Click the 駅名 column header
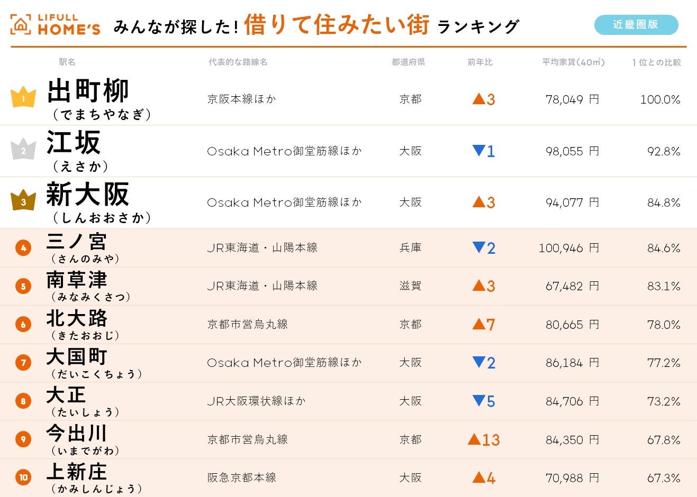697x497 pixels. coord(67,62)
